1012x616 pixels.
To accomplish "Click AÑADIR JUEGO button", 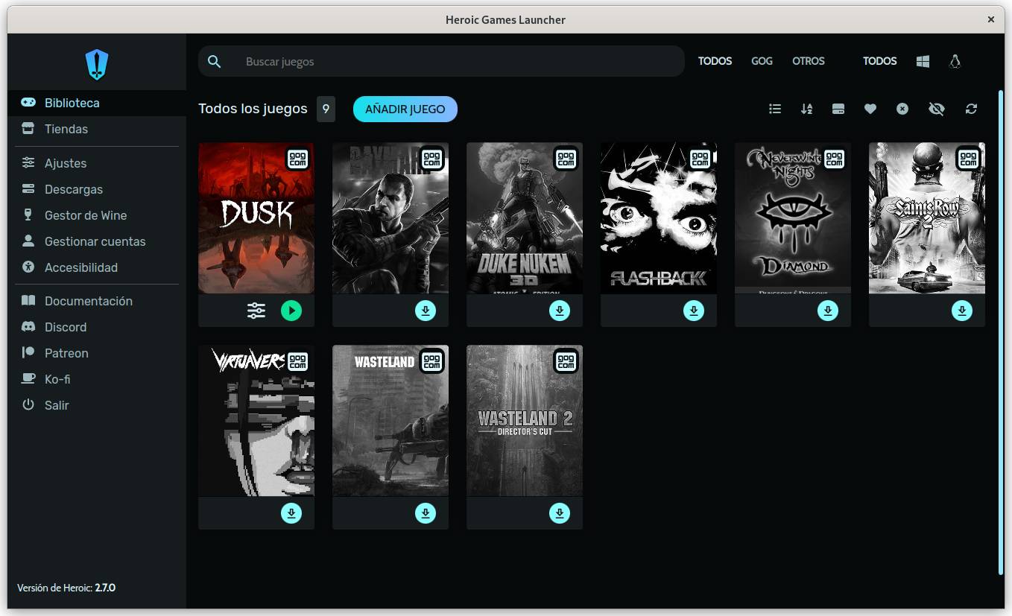I will point(405,109).
